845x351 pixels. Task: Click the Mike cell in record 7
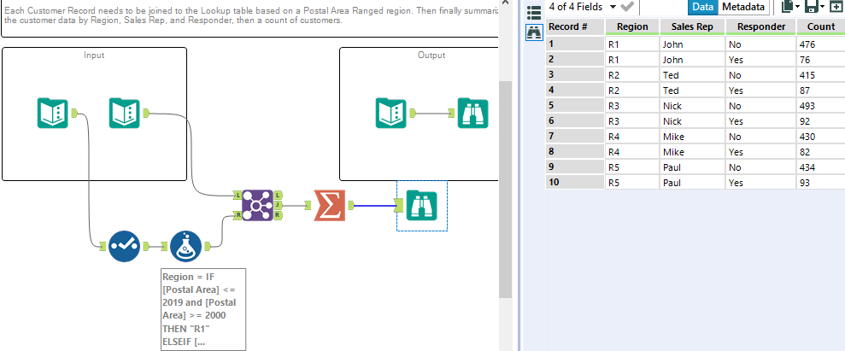pyautogui.click(x=692, y=136)
